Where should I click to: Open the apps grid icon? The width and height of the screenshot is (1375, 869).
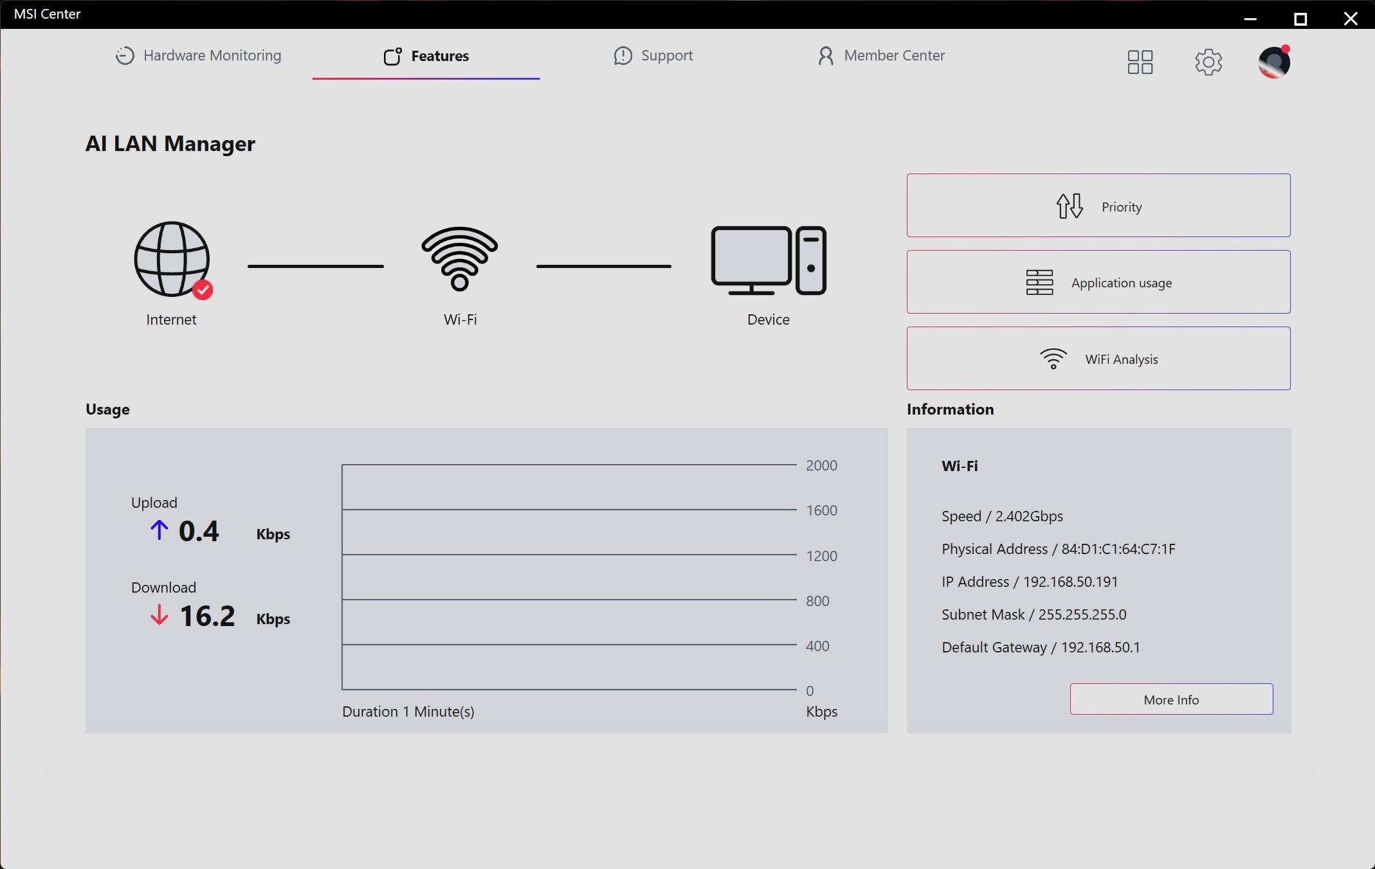pos(1140,62)
